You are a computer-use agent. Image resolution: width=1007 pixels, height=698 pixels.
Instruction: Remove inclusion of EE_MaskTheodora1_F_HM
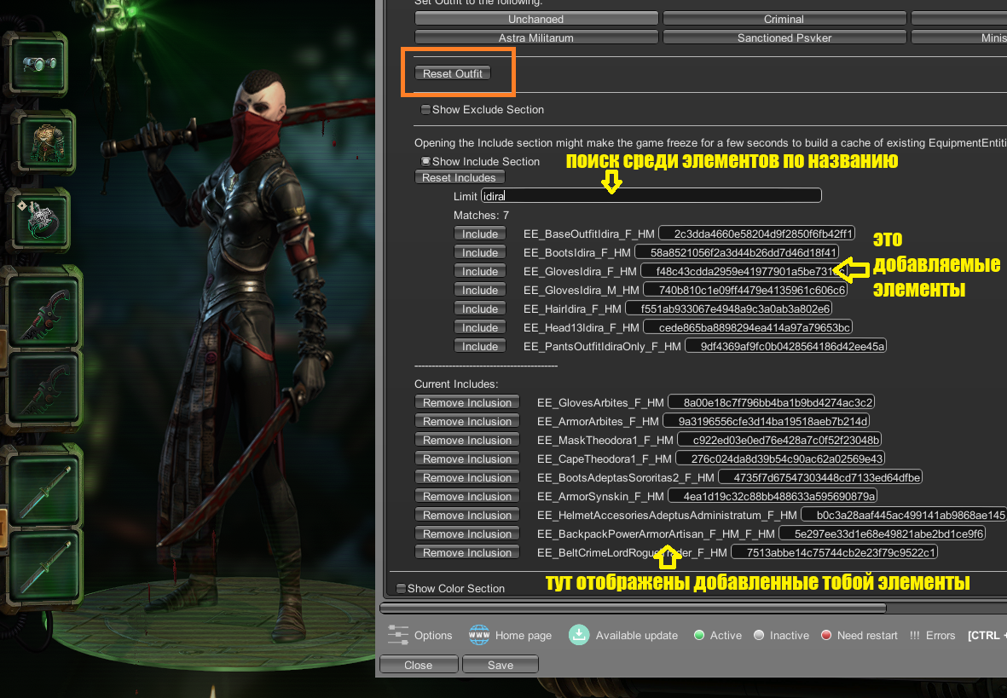click(467, 440)
